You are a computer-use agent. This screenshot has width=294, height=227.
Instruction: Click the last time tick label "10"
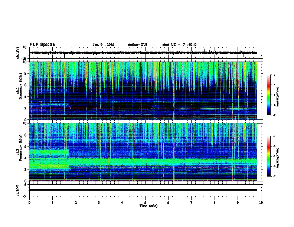[261, 203]
